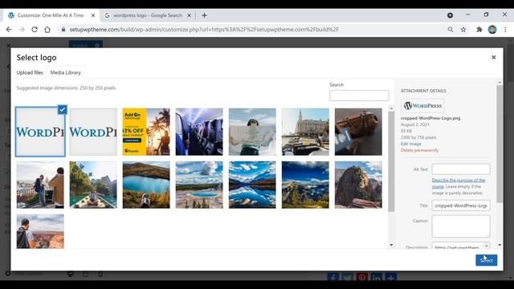Click the attachment details WordPress logo preview
This screenshot has width=514, height=289.
coord(422,106)
